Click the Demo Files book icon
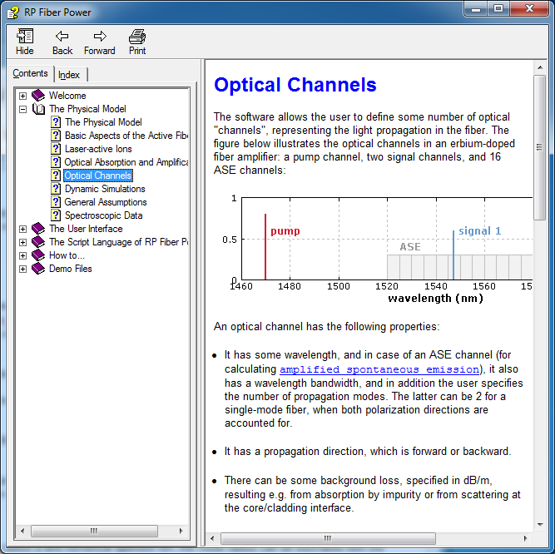 coord(38,269)
